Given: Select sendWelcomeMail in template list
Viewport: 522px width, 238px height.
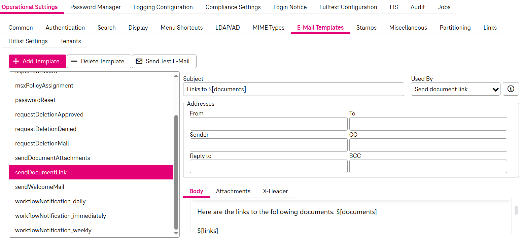Looking at the screenshot, I should tap(40, 187).
